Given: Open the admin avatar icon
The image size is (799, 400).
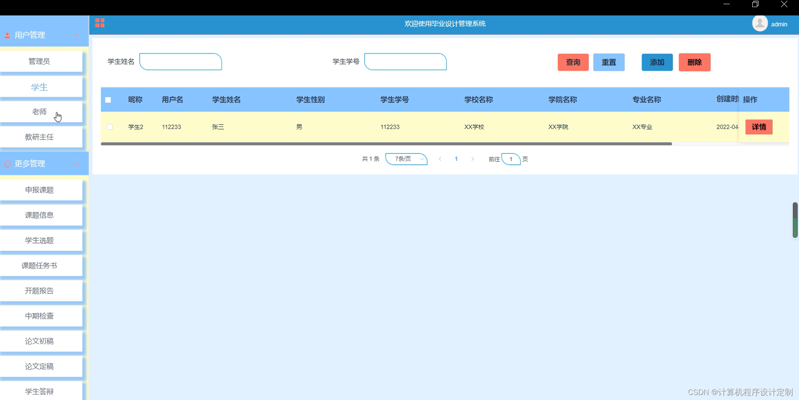Looking at the screenshot, I should tap(760, 23).
